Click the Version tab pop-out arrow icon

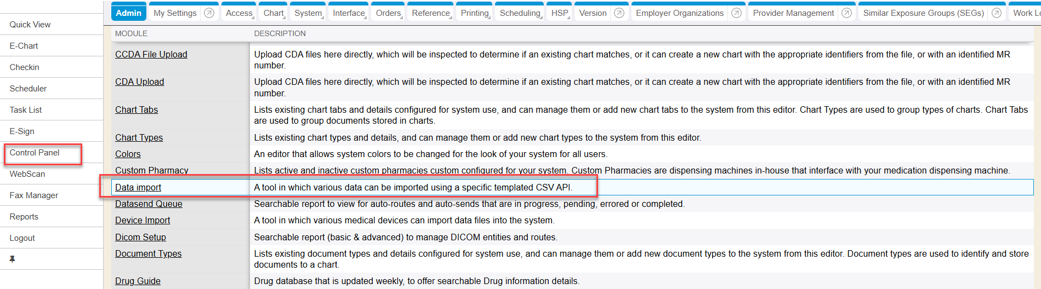point(619,13)
